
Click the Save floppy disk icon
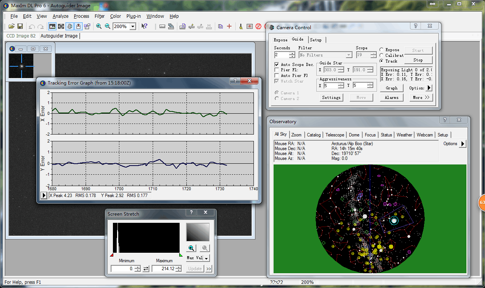pos(20,27)
